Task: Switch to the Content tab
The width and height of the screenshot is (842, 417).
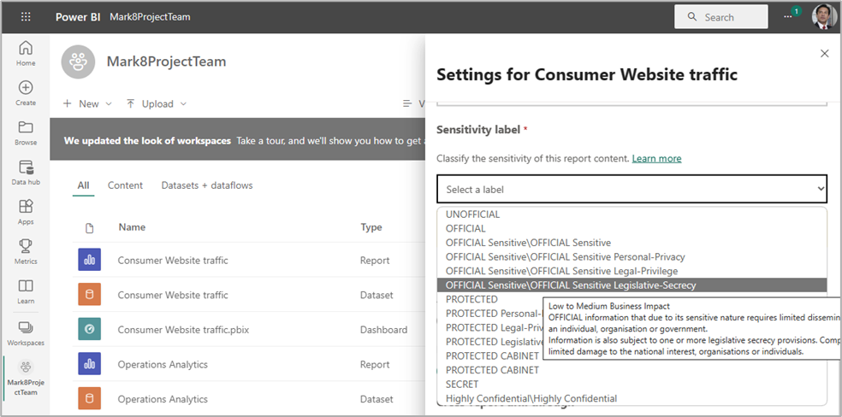Action: pyautogui.click(x=125, y=185)
